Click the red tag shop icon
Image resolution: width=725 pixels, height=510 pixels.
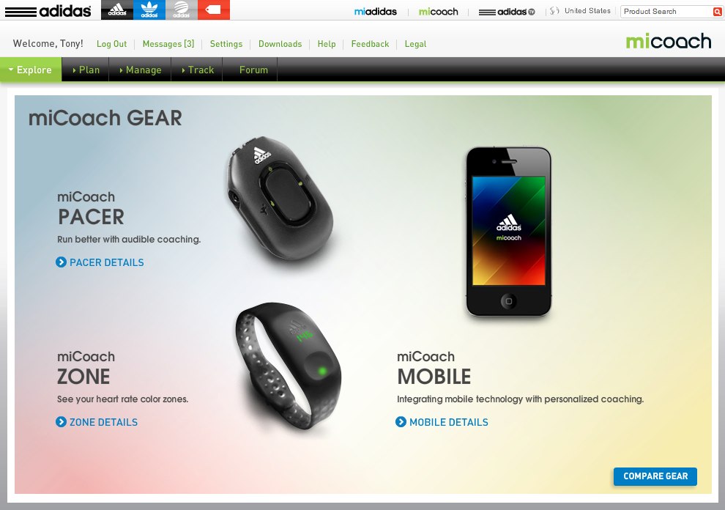pos(214,10)
